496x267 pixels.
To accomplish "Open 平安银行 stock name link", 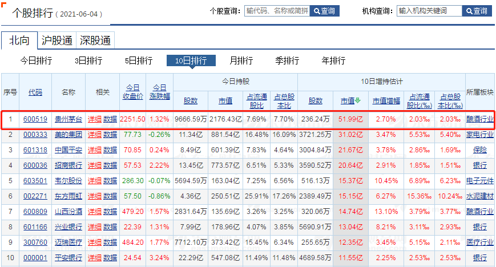I will (x=68, y=258).
